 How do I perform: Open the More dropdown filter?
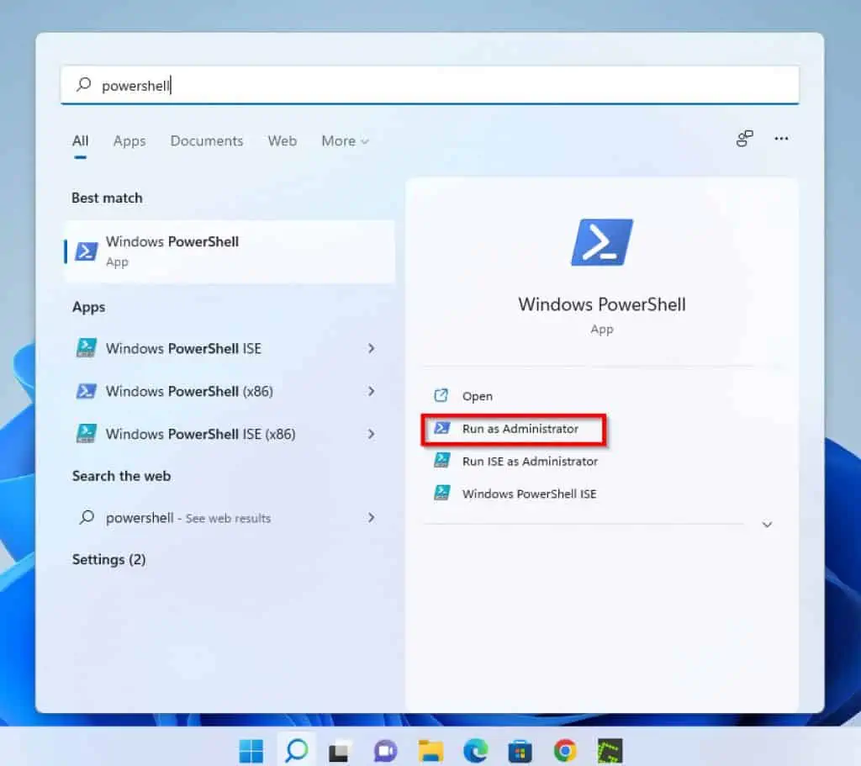point(345,141)
